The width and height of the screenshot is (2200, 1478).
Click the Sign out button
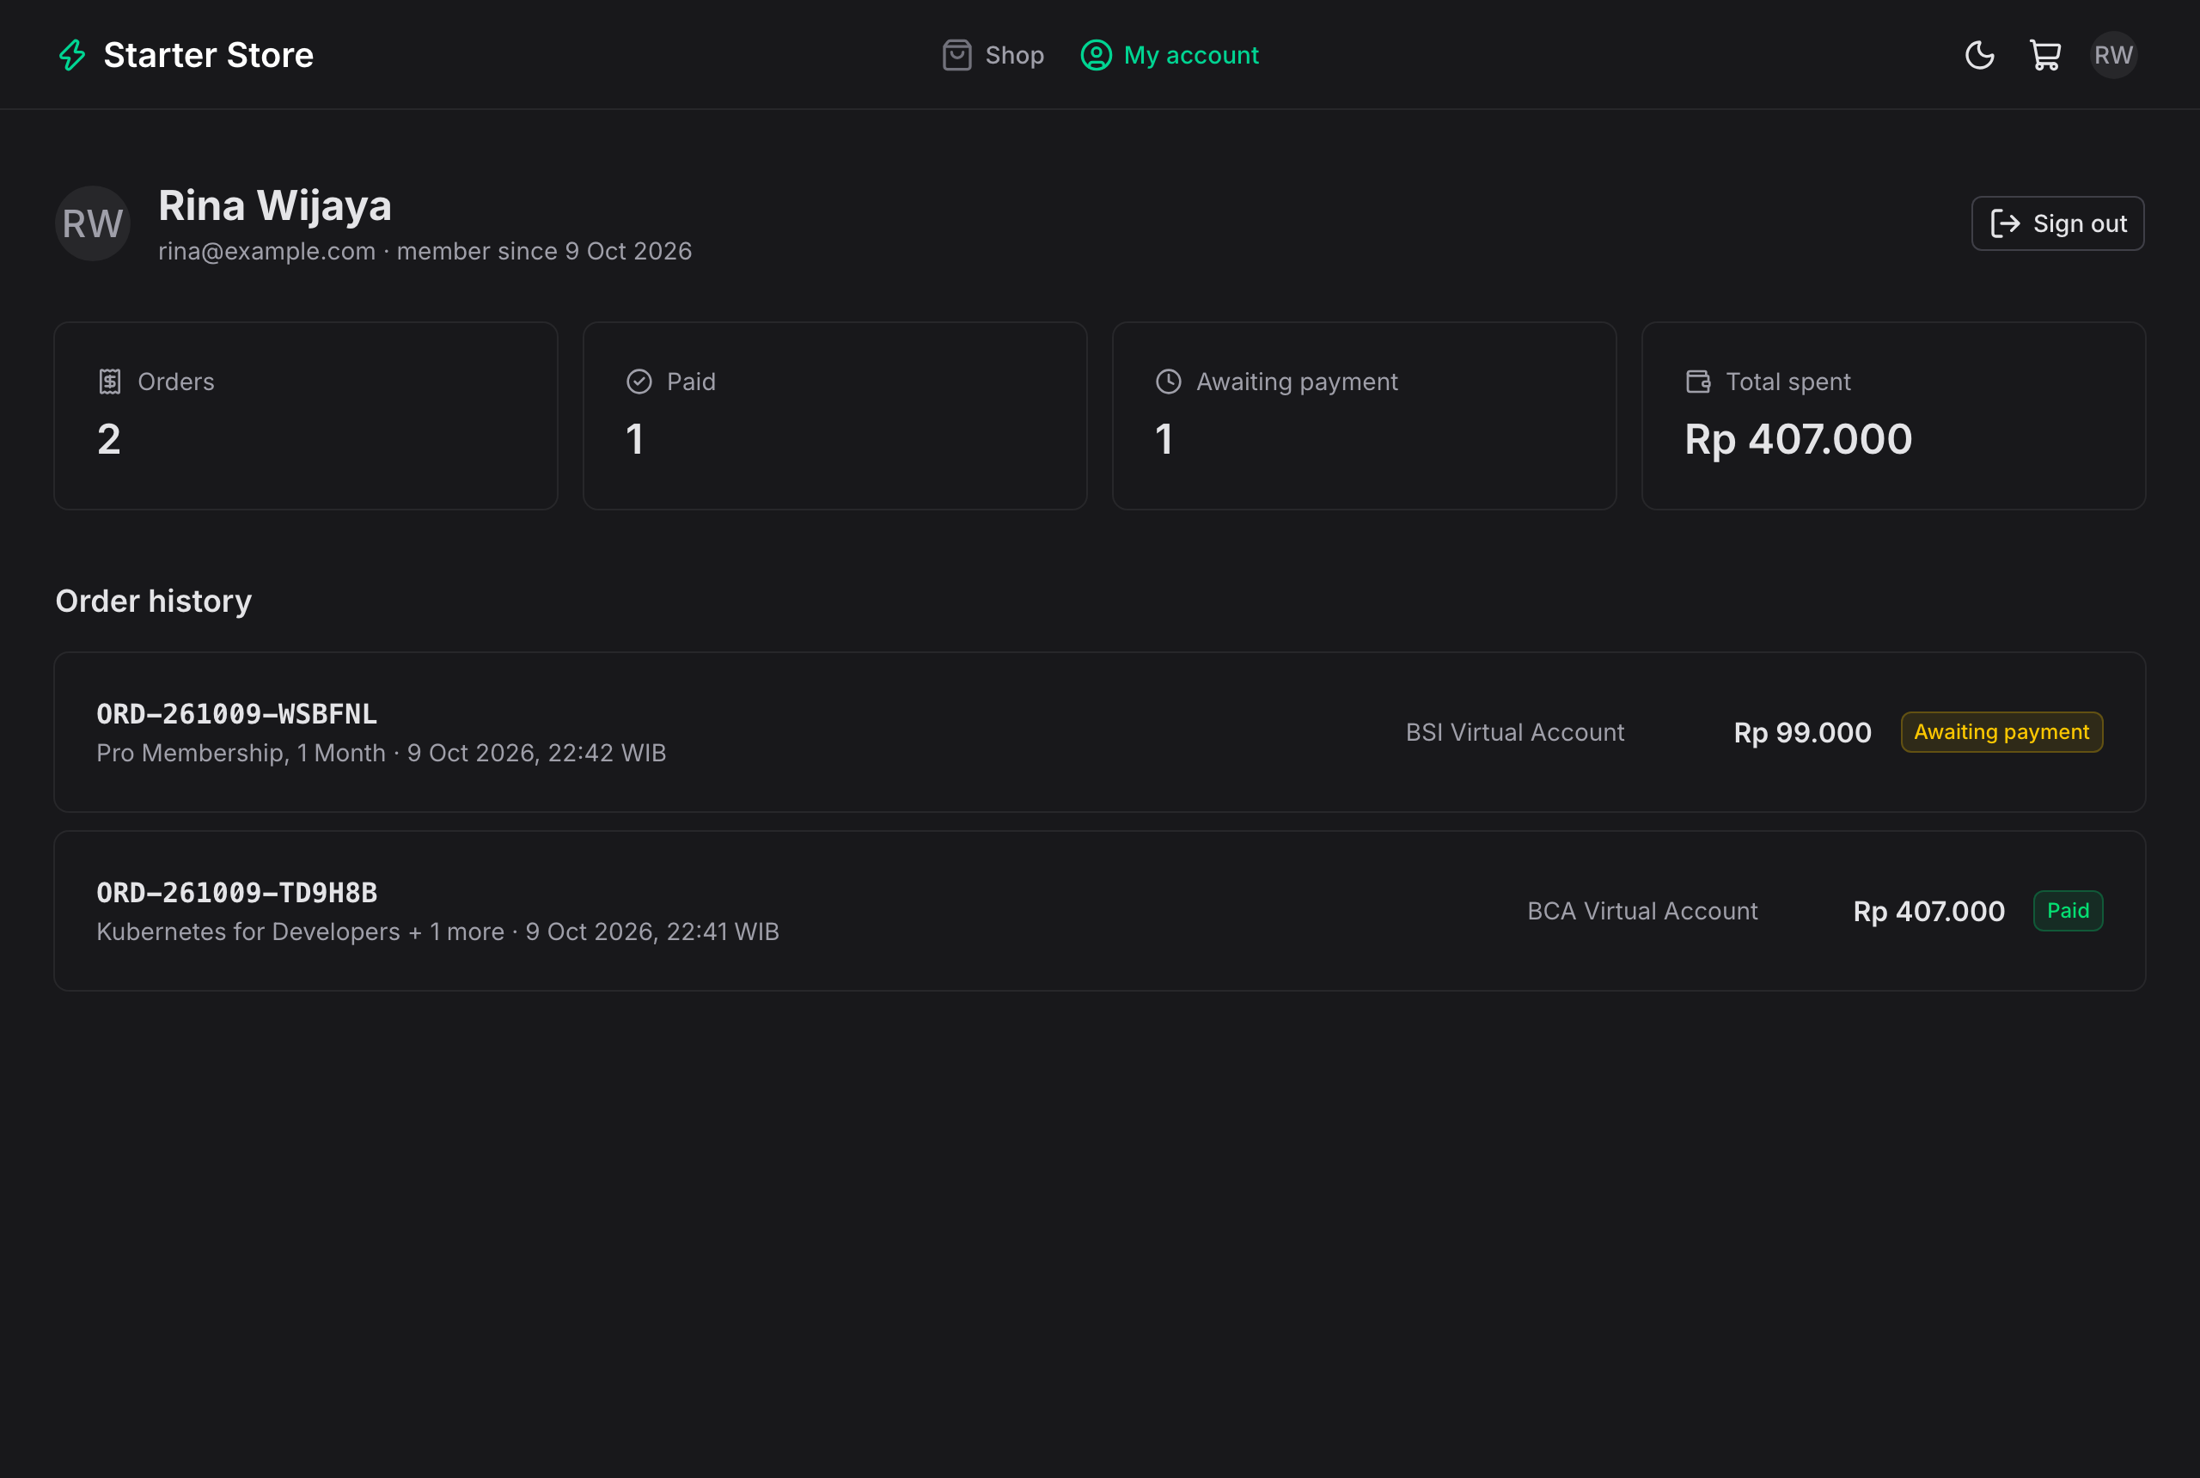[2057, 223]
